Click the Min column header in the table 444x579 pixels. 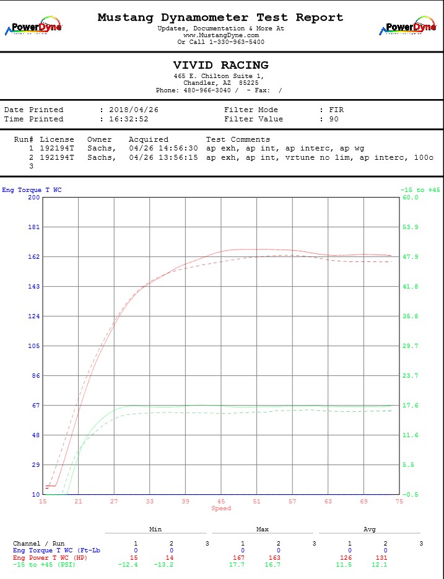coord(155,529)
